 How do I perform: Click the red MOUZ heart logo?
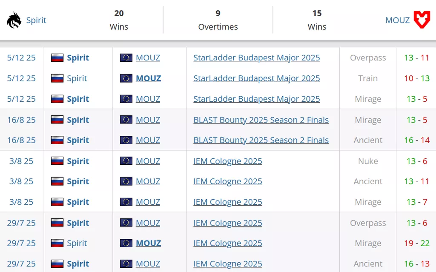coord(422,20)
